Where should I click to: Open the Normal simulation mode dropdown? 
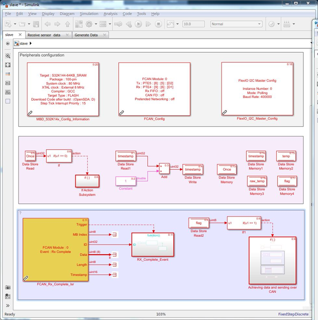(x=236, y=24)
